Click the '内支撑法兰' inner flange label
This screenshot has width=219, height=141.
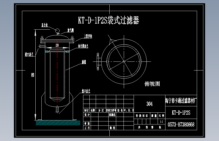(x=83, y=46)
